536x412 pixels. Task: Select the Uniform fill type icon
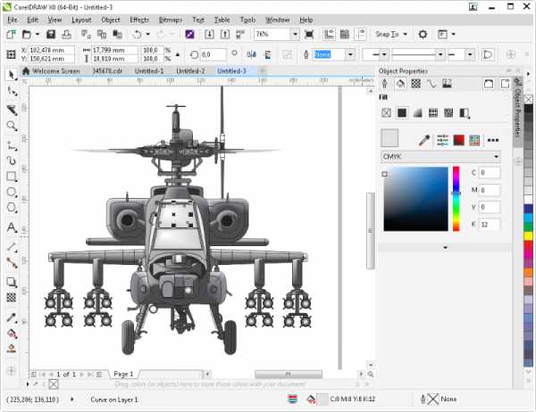coord(402,113)
